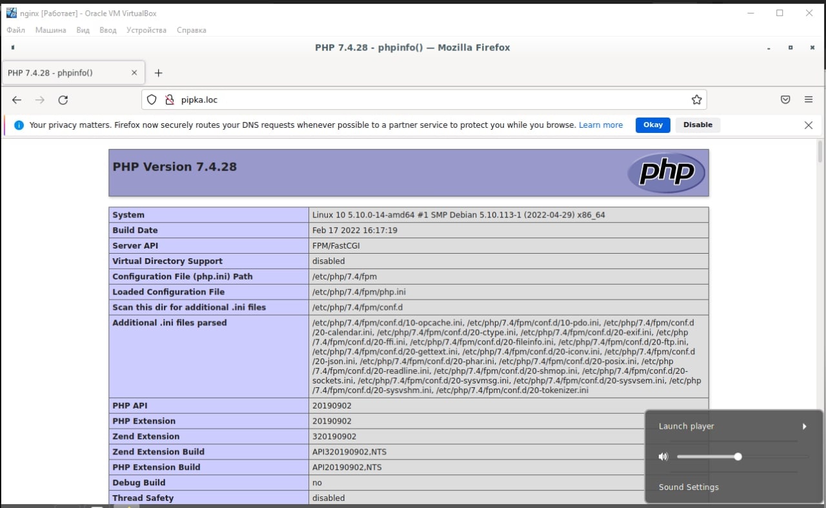Open a new tab with plus button
The height and width of the screenshot is (508, 826).
coord(159,73)
